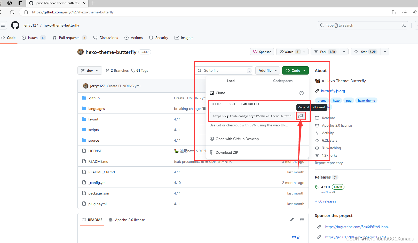Click the site lock icon in address bar

tap(26, 12)
